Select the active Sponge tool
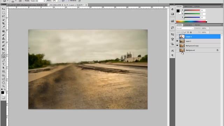Viewport: 224px width, 126px height. tap(3, 56)
